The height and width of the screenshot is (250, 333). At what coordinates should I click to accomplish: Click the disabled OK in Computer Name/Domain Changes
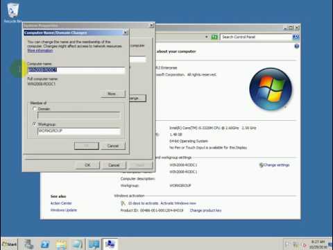[87, 146]
